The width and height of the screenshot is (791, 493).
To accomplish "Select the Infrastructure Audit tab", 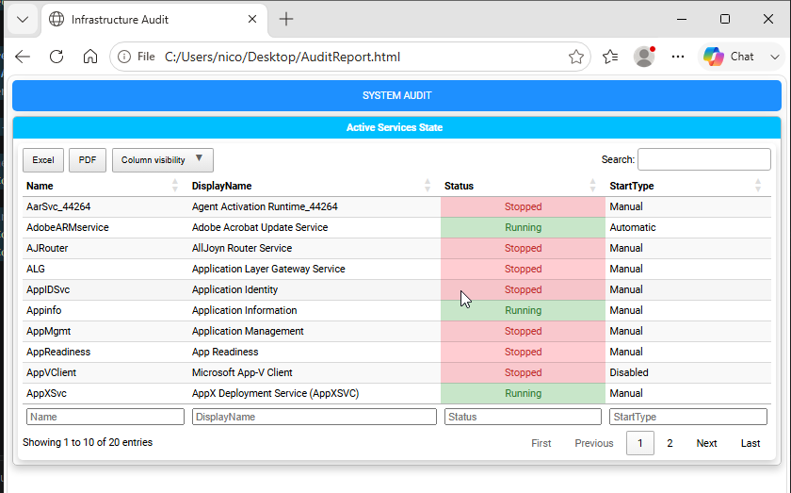I will (153, 20).
